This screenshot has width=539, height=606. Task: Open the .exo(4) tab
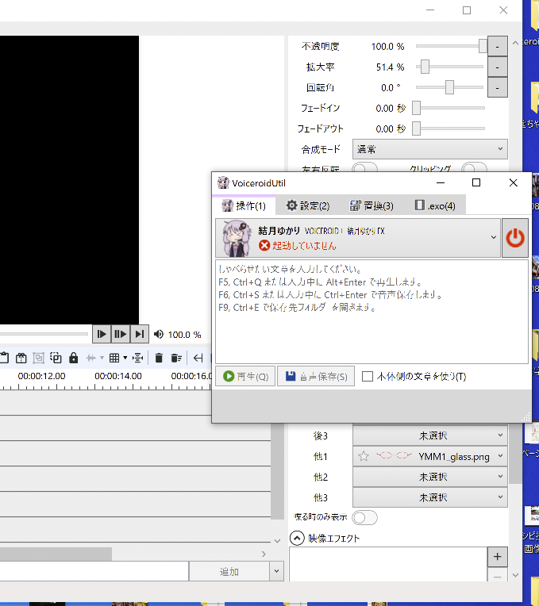[x=435, y=206]
